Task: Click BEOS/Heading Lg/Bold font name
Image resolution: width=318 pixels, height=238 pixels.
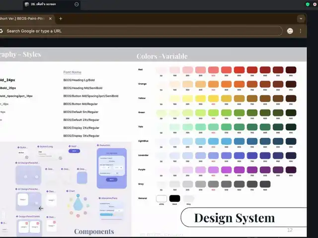Action: [79, 80]
